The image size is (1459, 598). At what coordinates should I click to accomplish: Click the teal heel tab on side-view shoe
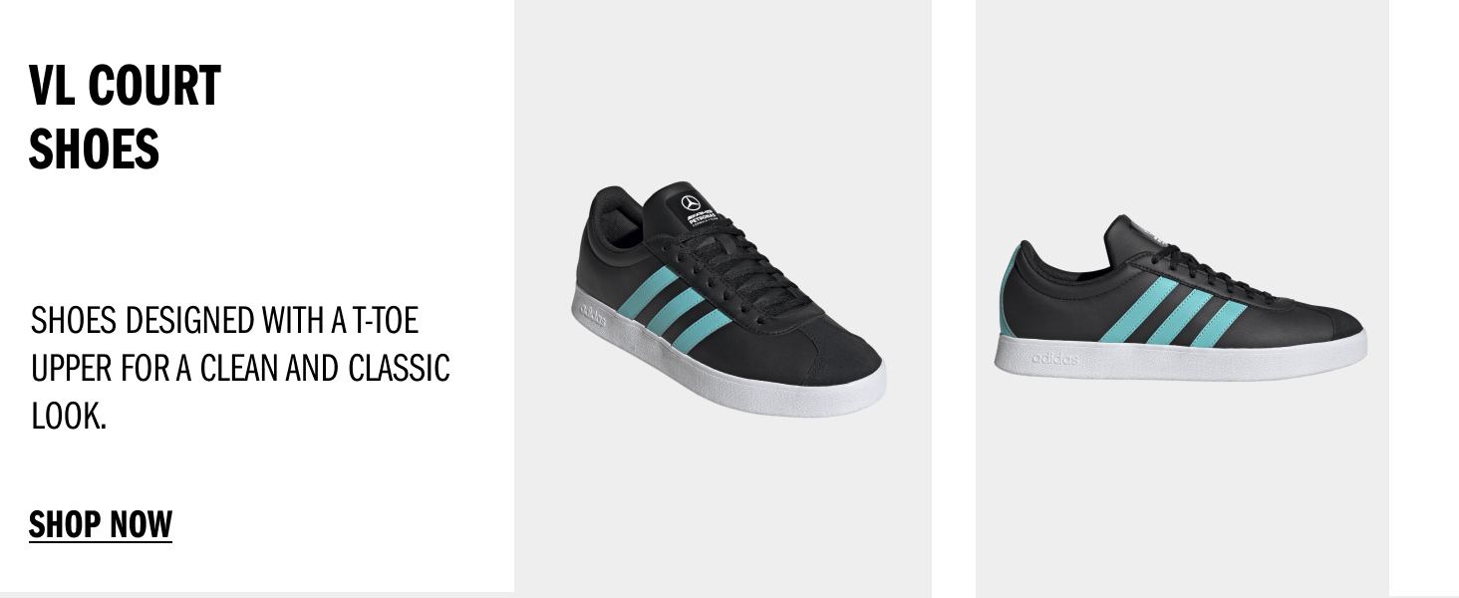pos(1010,289)
